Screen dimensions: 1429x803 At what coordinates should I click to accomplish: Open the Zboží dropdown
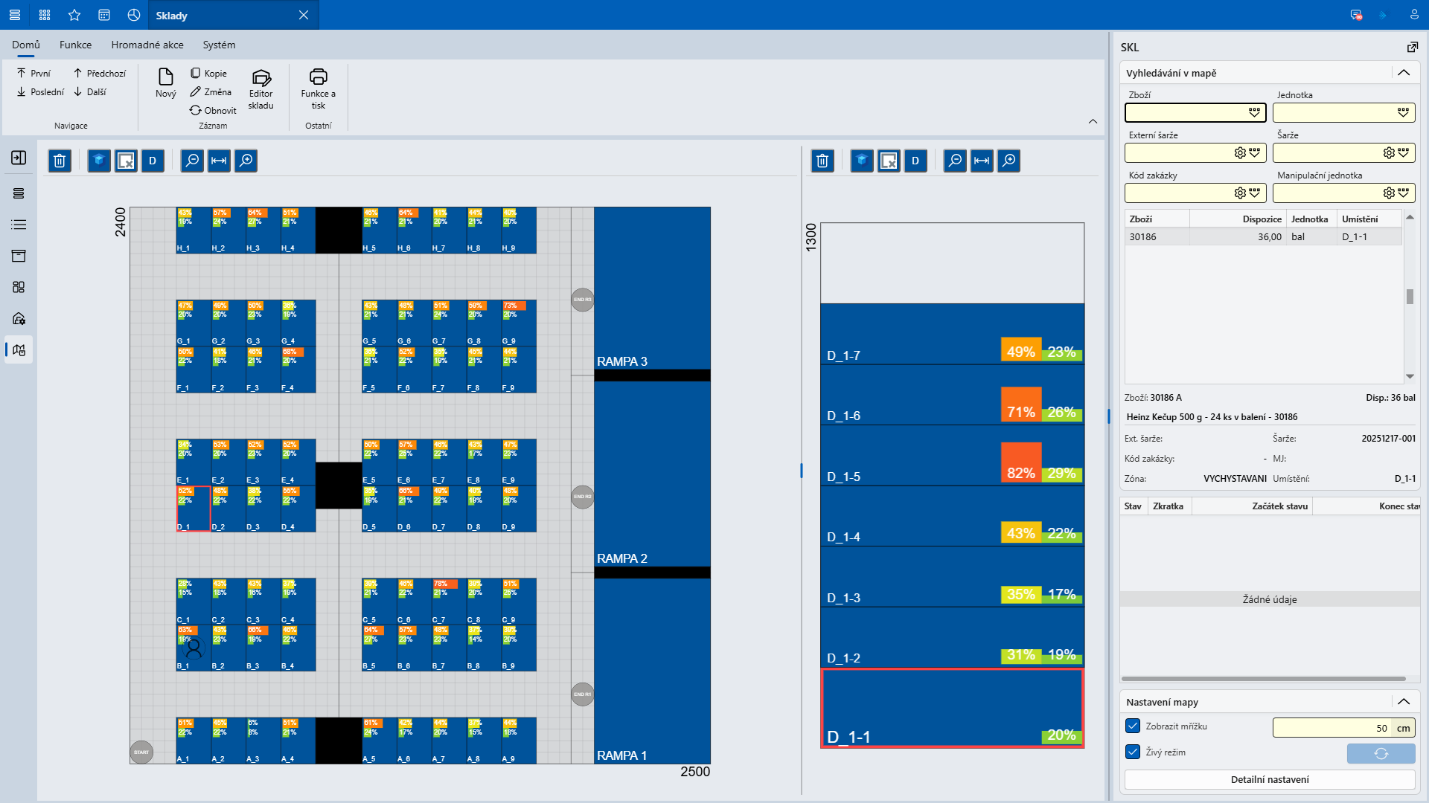[x=1254, y=112]
